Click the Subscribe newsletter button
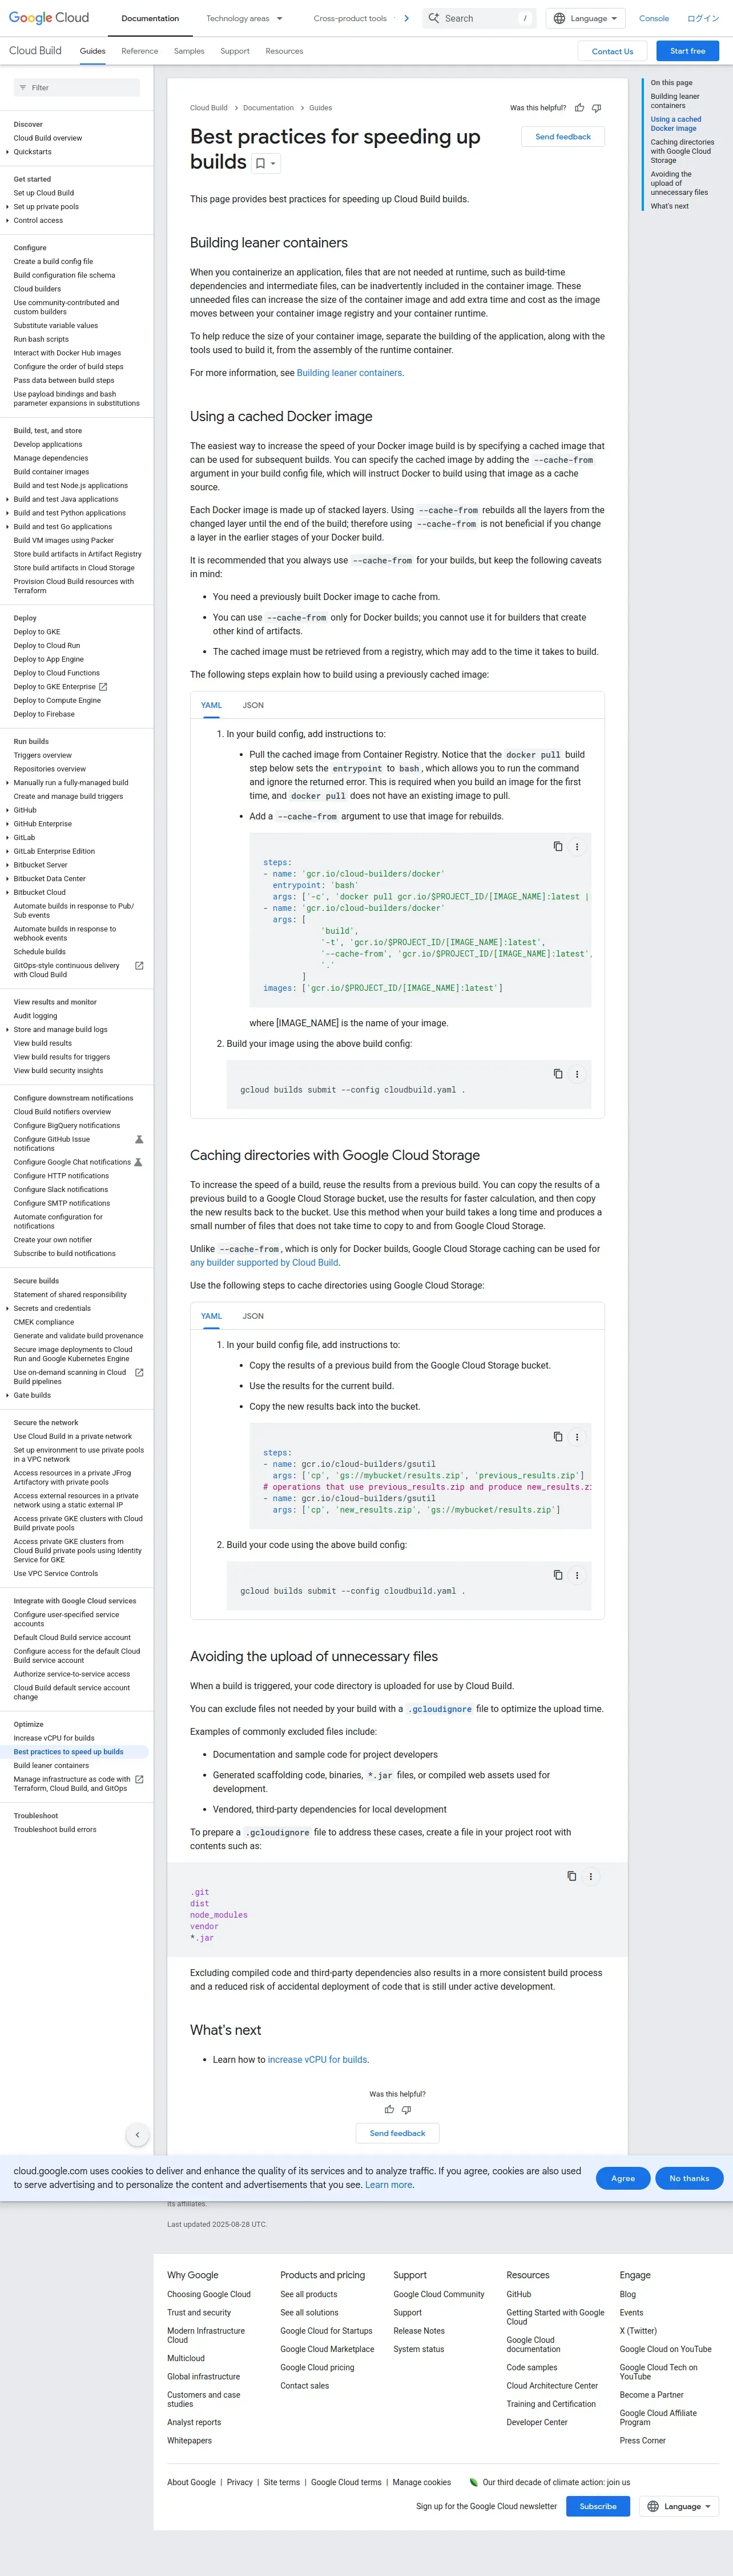The image size is (733, 2576). pos(598,2506)
